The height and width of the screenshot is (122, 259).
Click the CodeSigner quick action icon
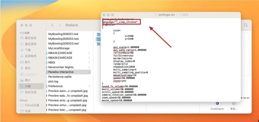(x=217, y=103)
